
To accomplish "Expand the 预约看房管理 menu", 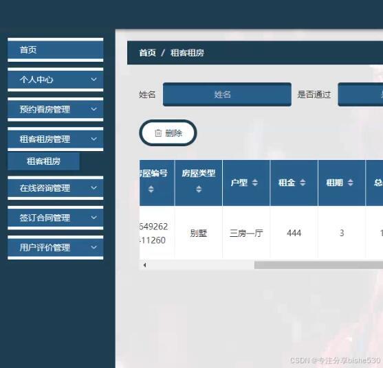I will pyautogui.click(x=56, y=109).
